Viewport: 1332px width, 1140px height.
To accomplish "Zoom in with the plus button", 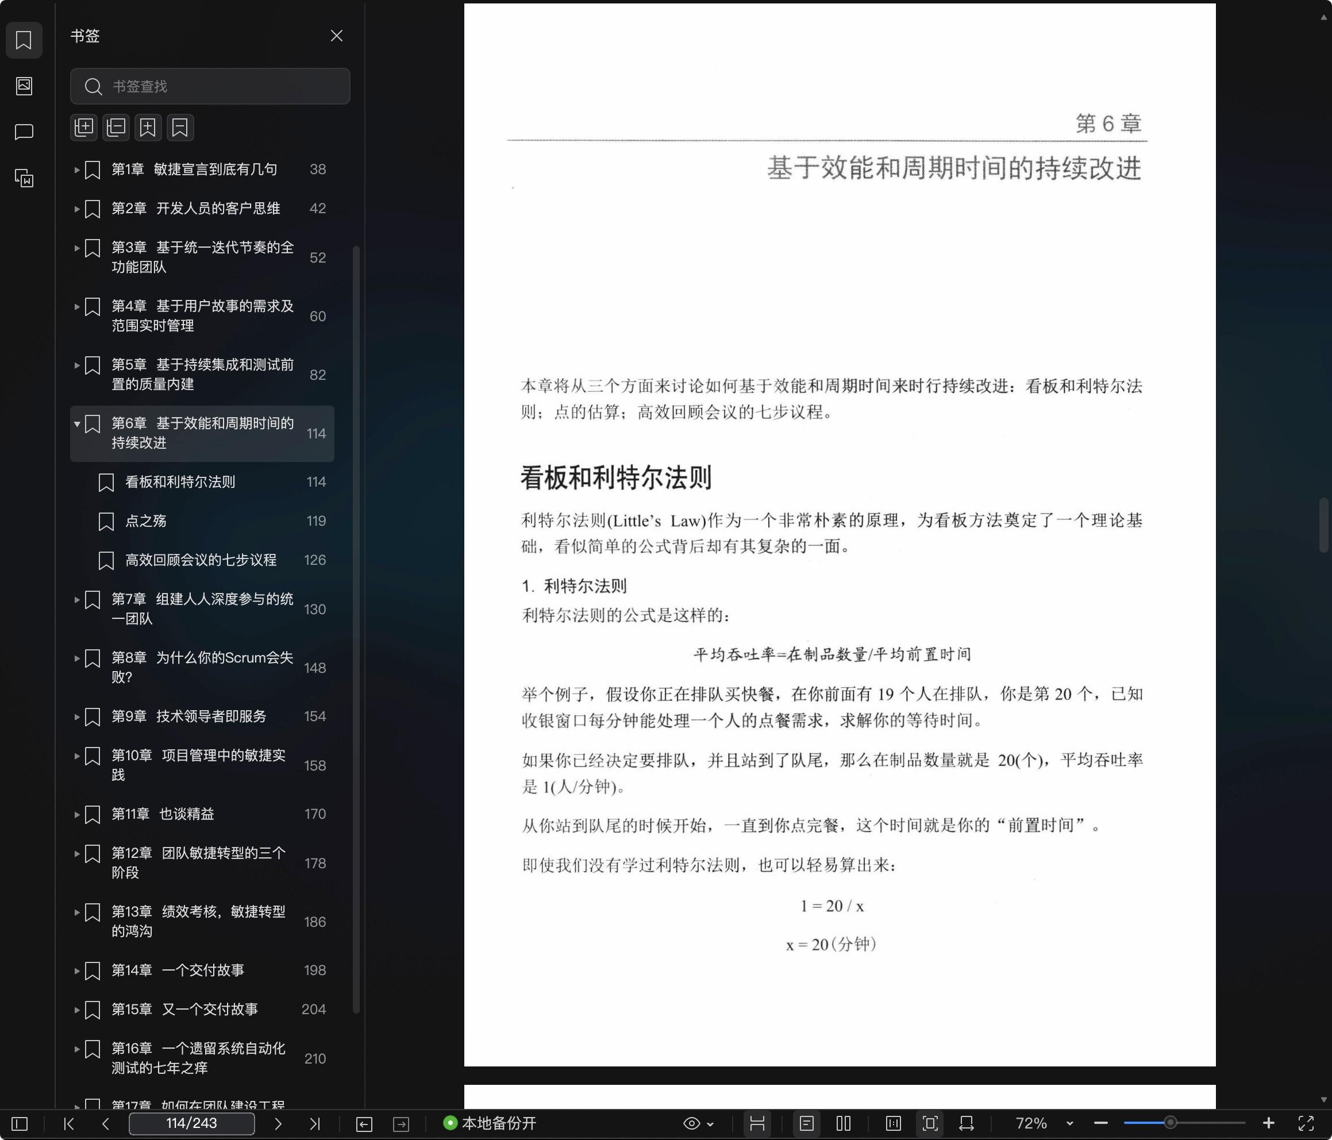I will [x=1268, y=1123].
